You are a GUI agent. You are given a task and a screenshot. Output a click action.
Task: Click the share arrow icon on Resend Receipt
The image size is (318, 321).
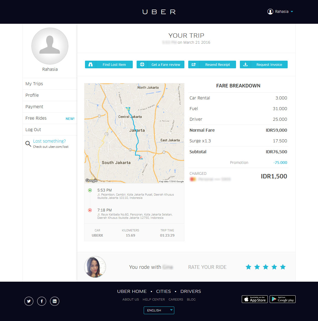coord(194,64)
